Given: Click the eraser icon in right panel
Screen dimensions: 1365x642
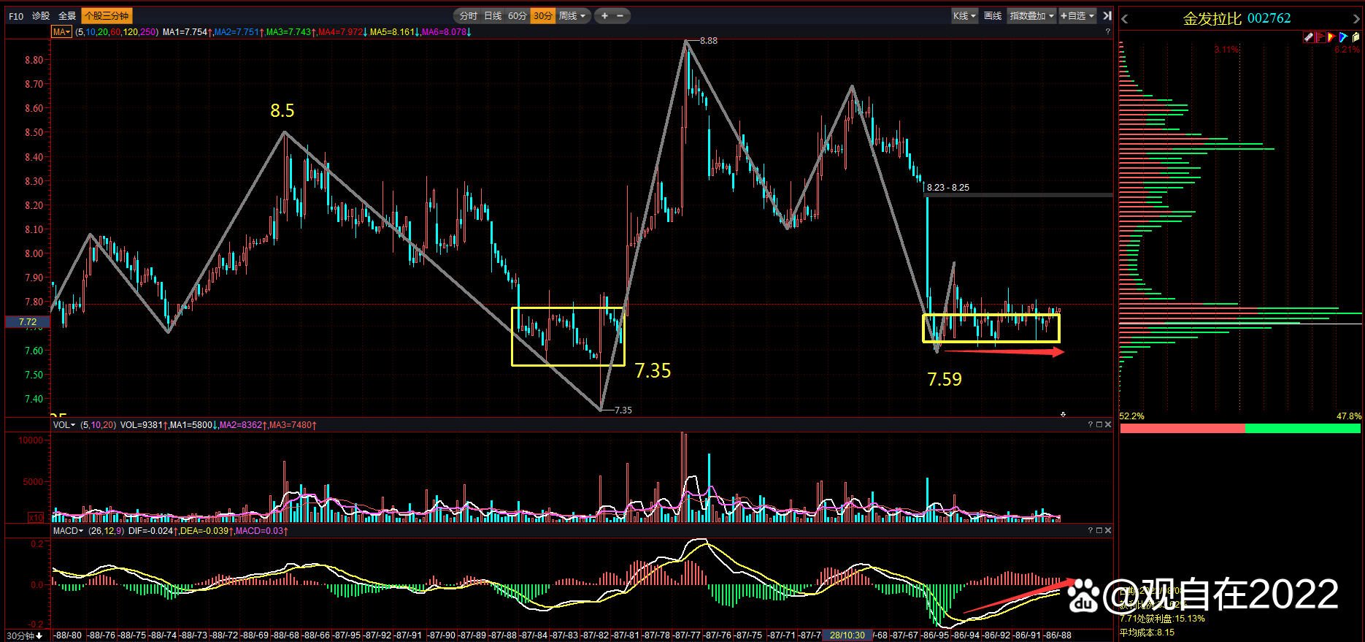Looking at the screenshot, I should coord(1309,37).
